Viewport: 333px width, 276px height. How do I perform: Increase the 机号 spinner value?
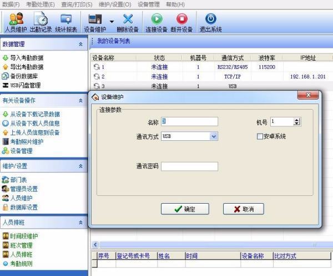(x=297, y=120)
